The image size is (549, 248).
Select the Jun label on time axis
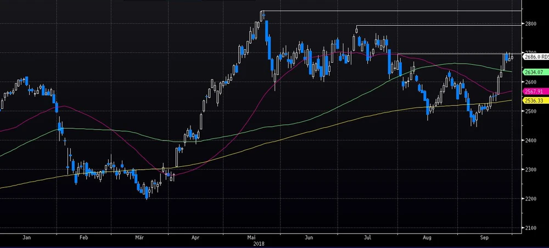309,239
